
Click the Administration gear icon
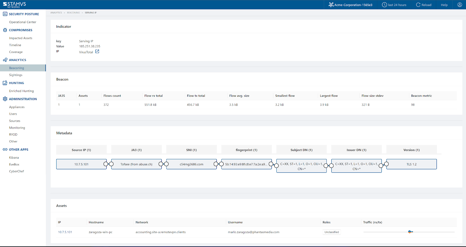pos(5,99)
